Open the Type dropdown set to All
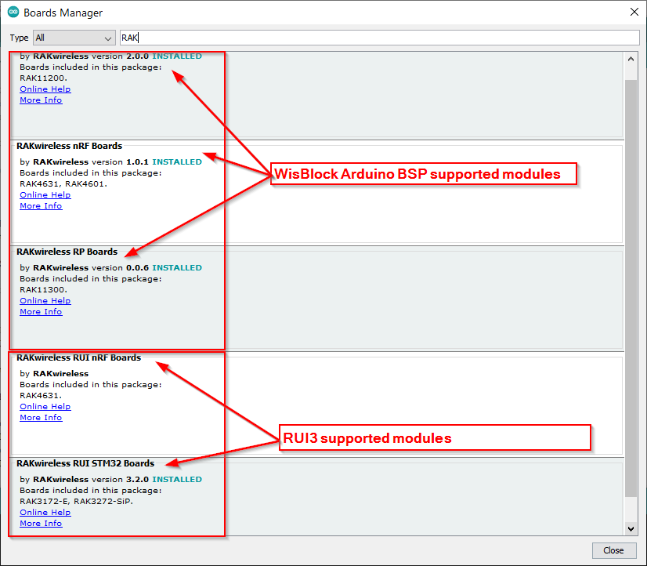This screenshot has width=647, height=566. coord(74,38)
